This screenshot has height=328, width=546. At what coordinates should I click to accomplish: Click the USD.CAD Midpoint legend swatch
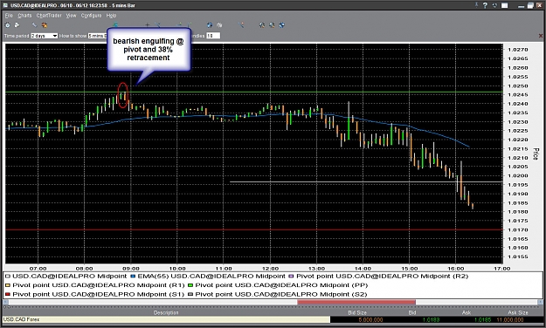point(8,277)
